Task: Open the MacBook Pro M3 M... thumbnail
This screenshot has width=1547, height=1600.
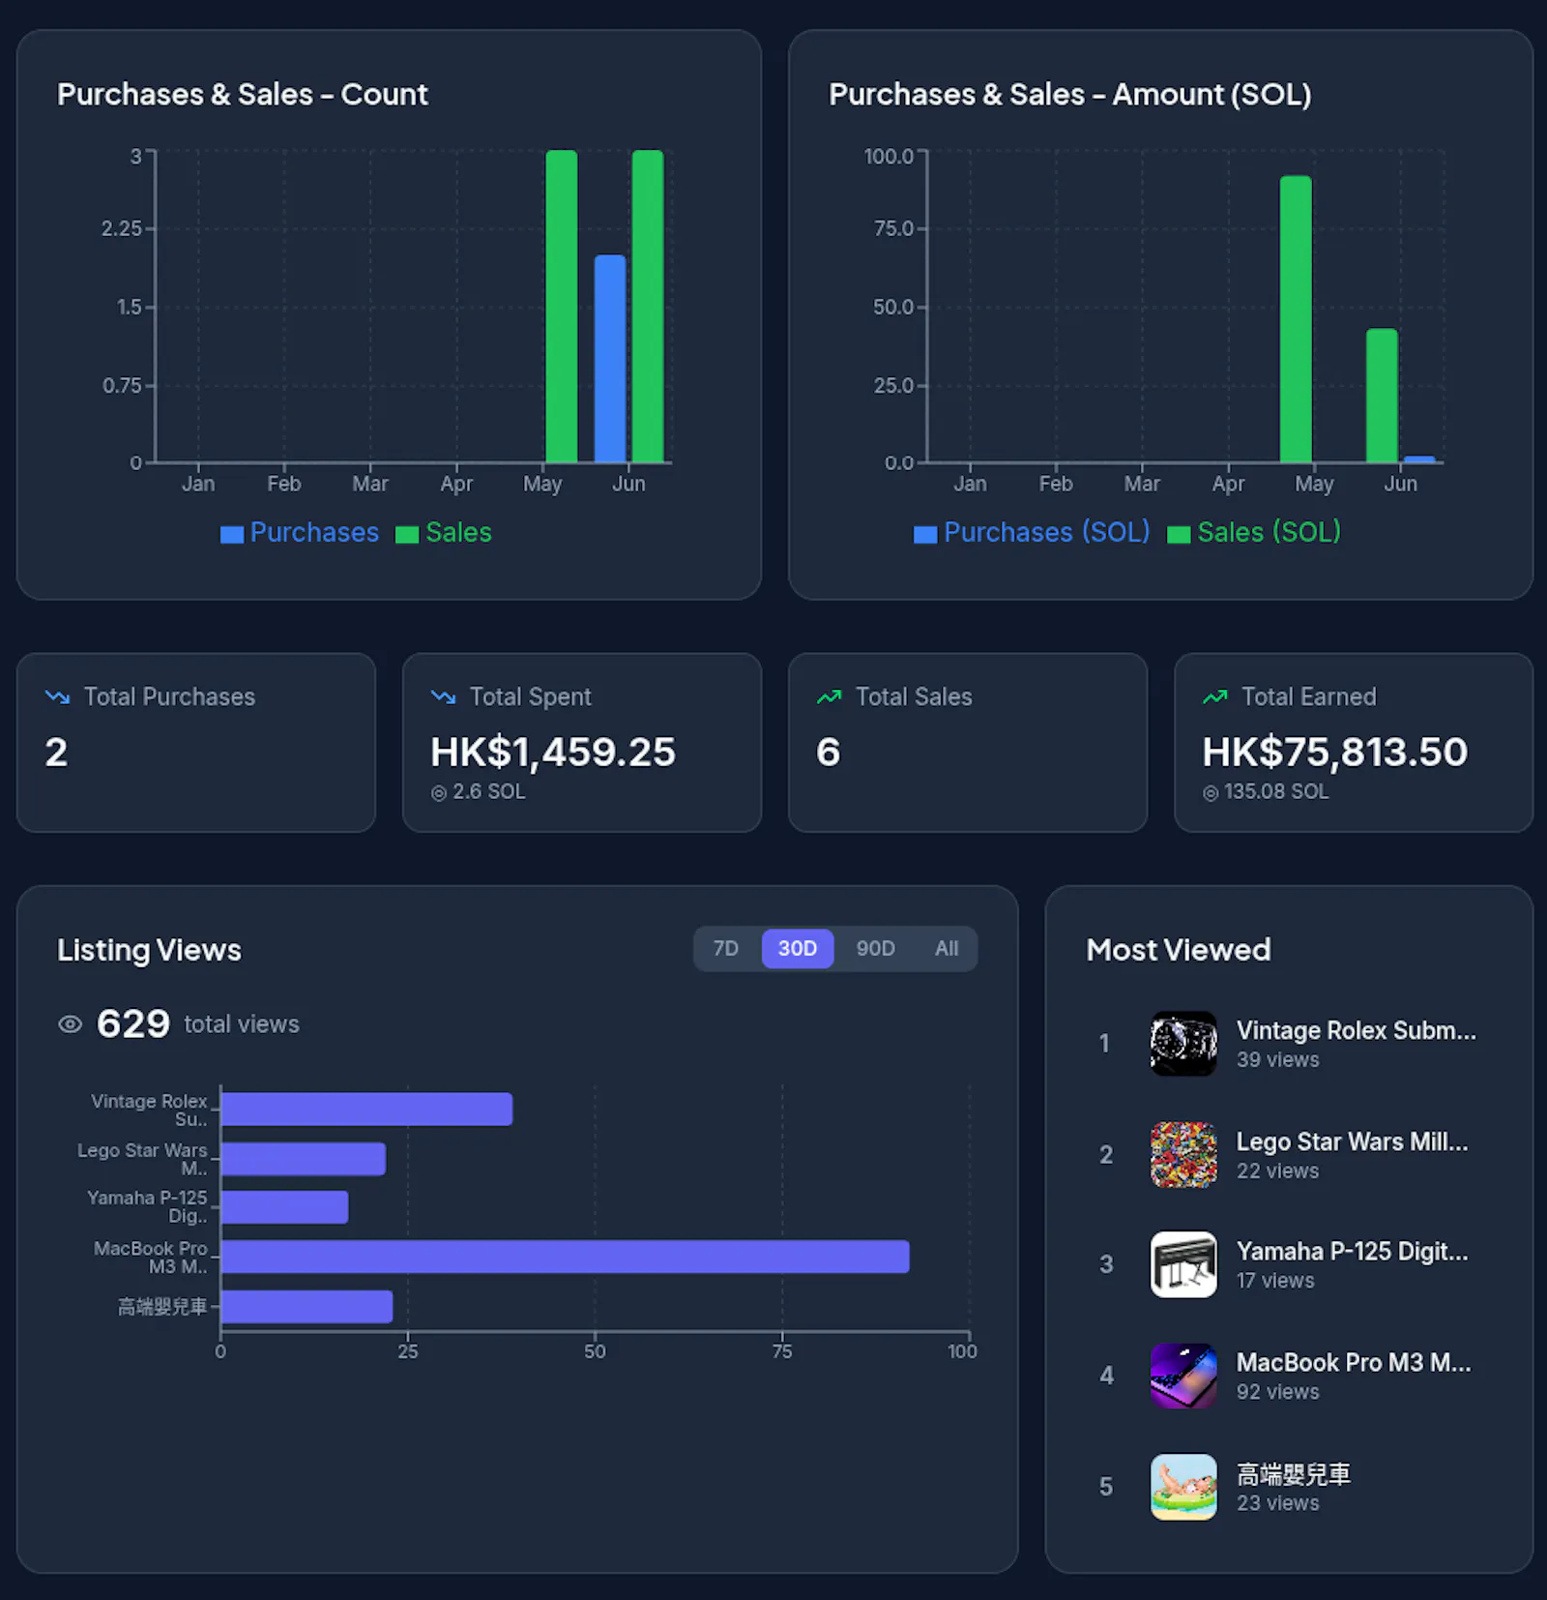Action: pos(1183,1376)
